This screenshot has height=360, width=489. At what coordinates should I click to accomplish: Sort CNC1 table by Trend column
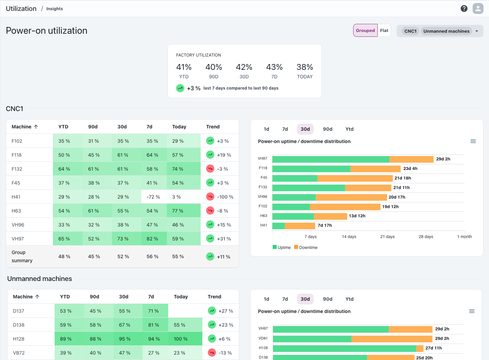coord(213,127)
